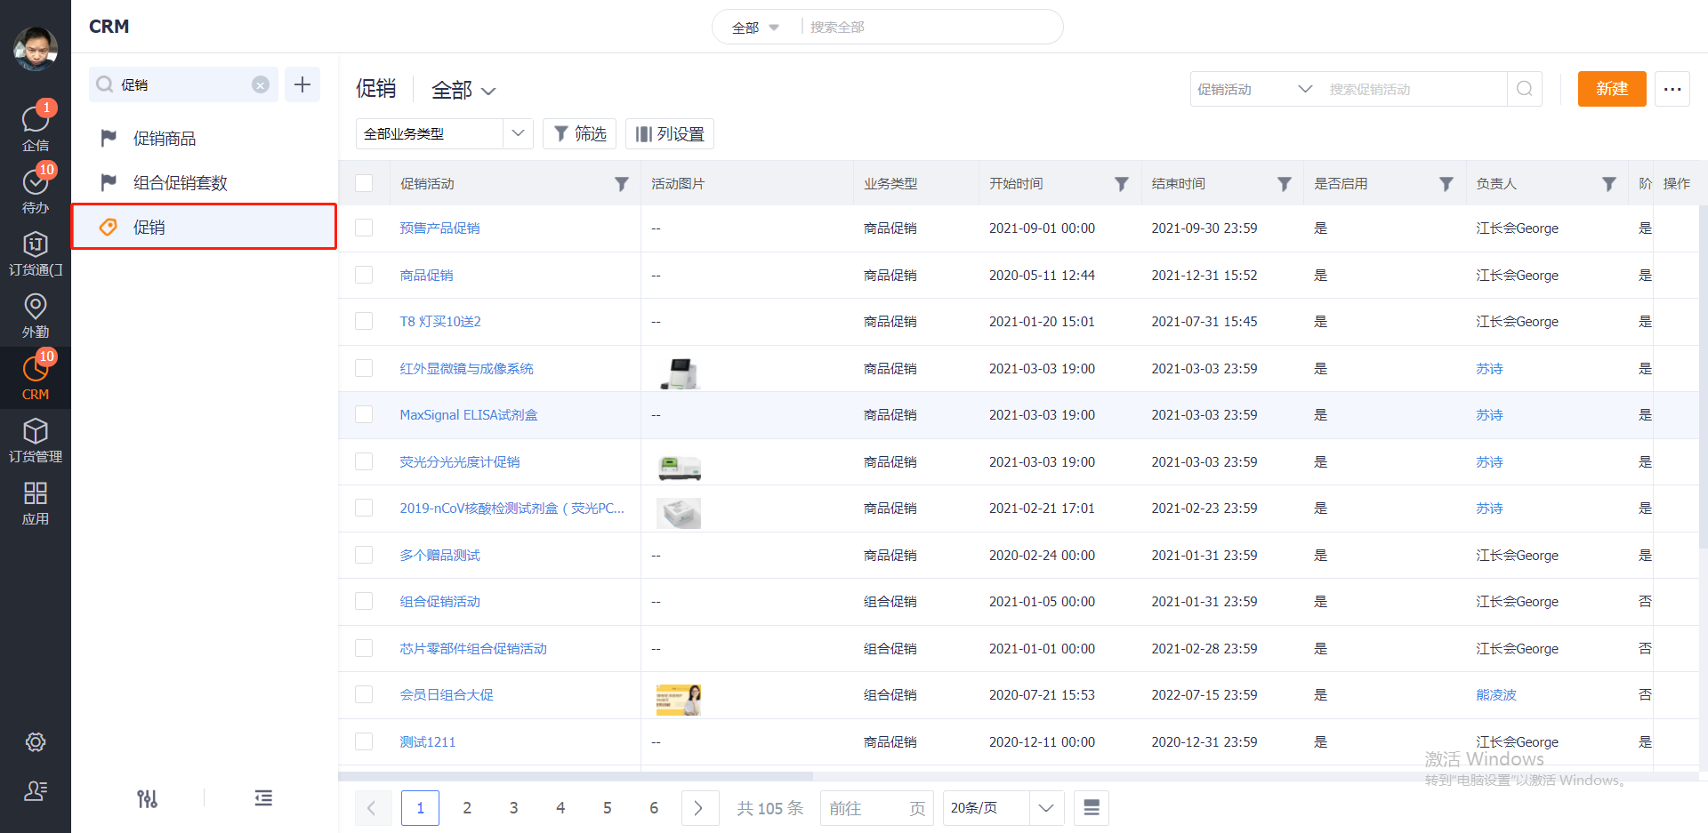The image size is (1708, 833).
Task: Toggle list view mode icon by pagination
Action: tap(1092, 808)
